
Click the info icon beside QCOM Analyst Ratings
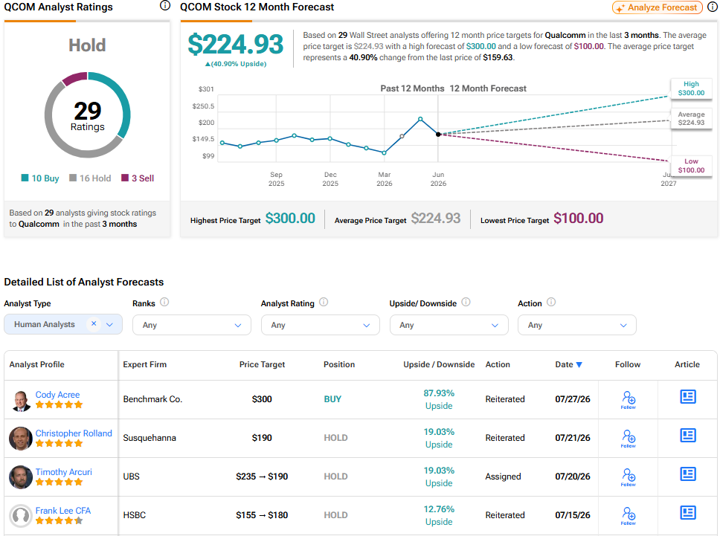coord(165,6)
